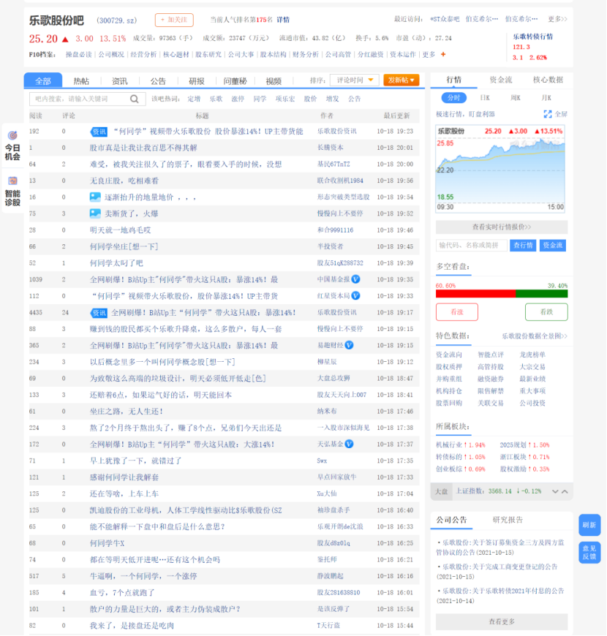Open 龙虎榜单 feature data link
Viewport: 607px width, 636px height.
click(532, 355)
